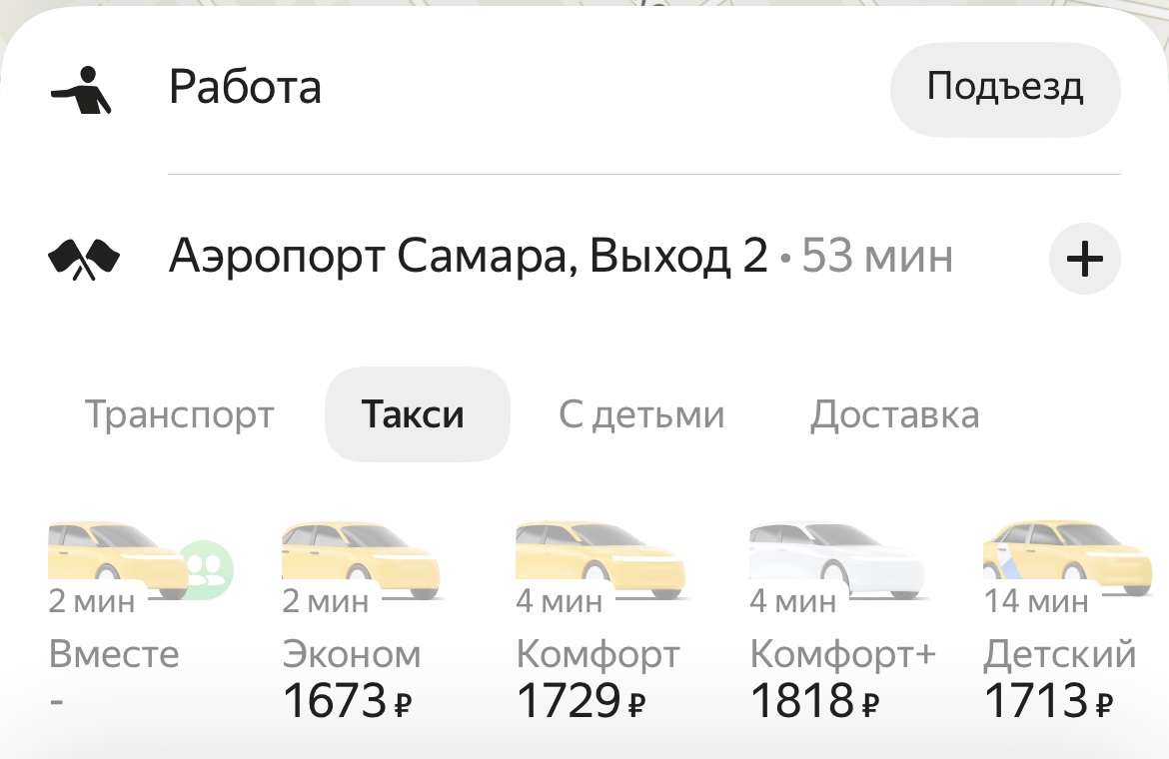The width and height of the screenshot is (1169, 759).
Task: Choose the white Комфорт+ car icon
Action: [835, 556]
